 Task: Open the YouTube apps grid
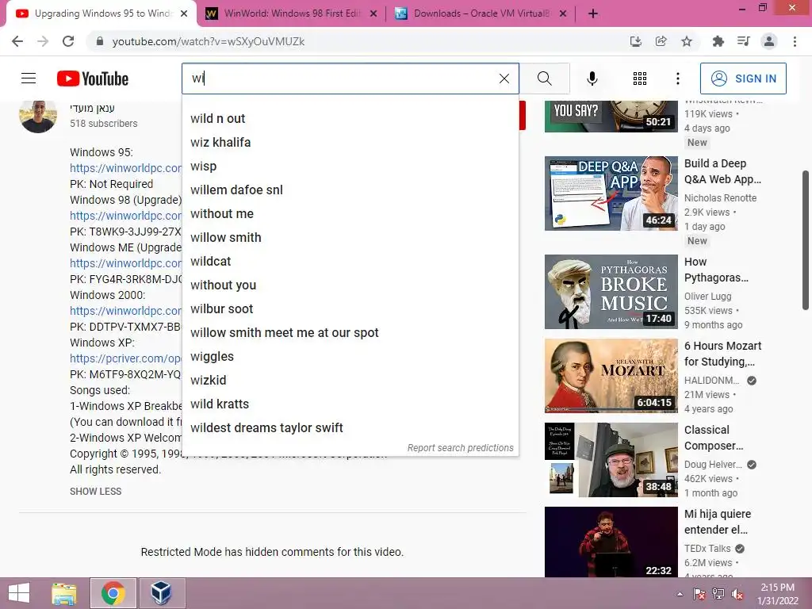coord(640,79)
